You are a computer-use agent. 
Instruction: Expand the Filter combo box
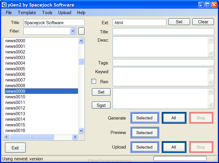tap(73, 31)
